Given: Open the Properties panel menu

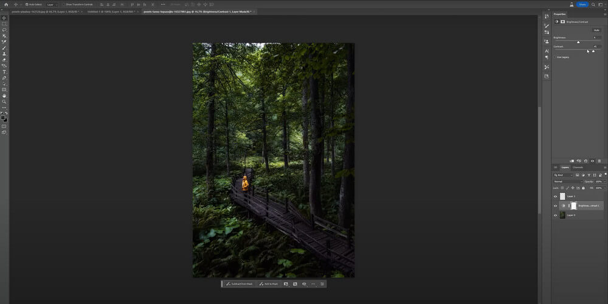Looking at the screenshot, I should pos(606,15).
